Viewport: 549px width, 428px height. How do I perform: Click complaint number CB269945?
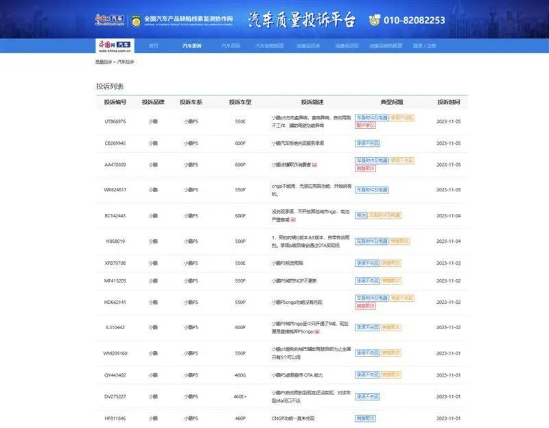pyautogui.click(x=115, y=143)
